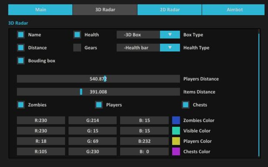This screenshot has width=268, height=167.
Task: Enable the Gears checkbox
Action: (77, 48)
